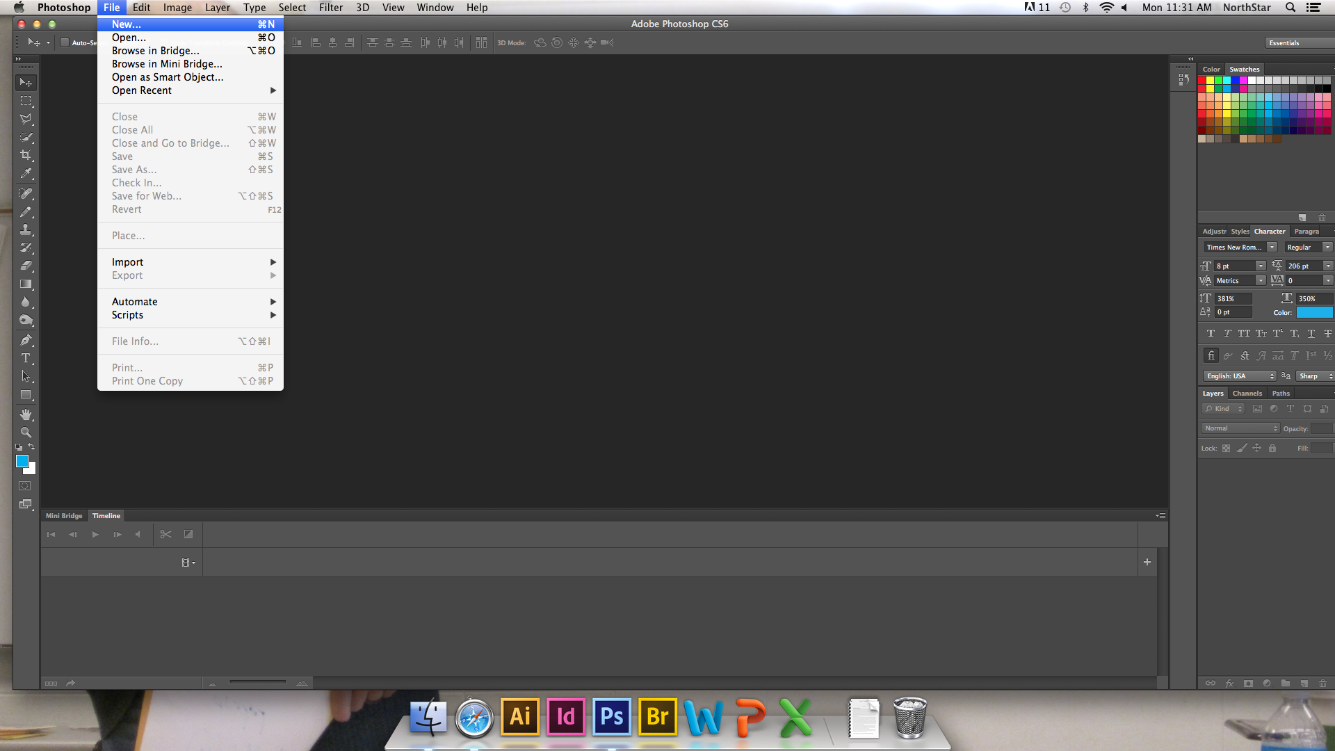Toggle the Auto-Select checkbox
This screenshot has width=1335, height=751.
point(65,42)
